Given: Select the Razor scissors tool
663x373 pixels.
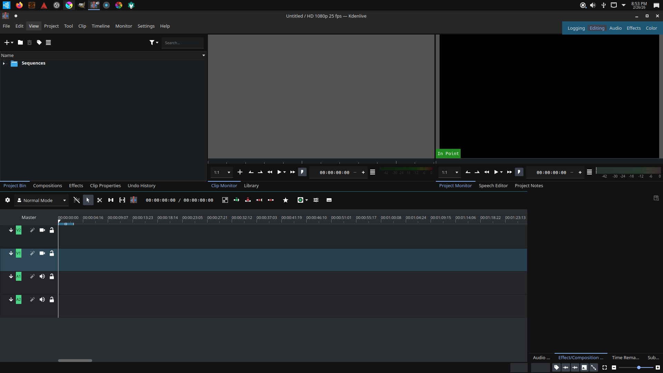Looking at the screenshot, I should 99,200.
